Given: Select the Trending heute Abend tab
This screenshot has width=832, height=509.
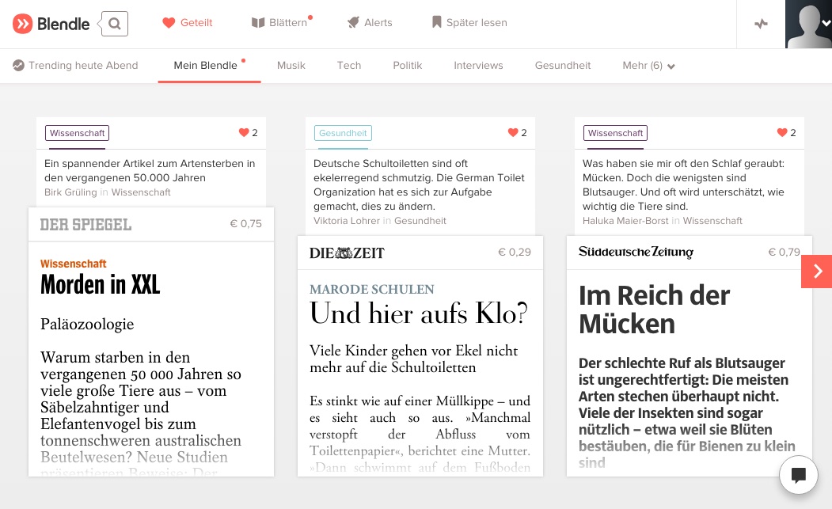Looking at the screenshot, I should [75, 66].
